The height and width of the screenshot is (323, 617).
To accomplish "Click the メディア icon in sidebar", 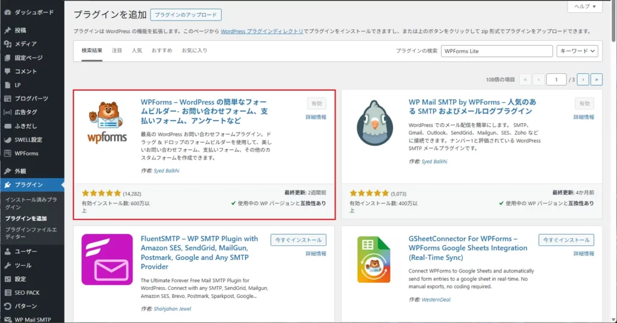I will point(7,44).
